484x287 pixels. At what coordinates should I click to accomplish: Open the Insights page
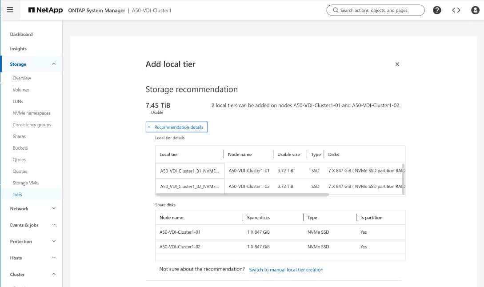(18, 49)
